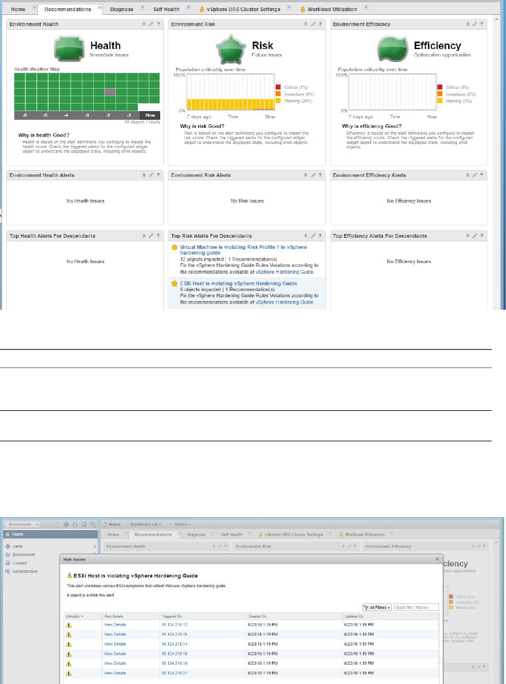Click gray cell in Health Weather Map
The height and width of the screenshot is (684, 506).
[x=111, y=92]
